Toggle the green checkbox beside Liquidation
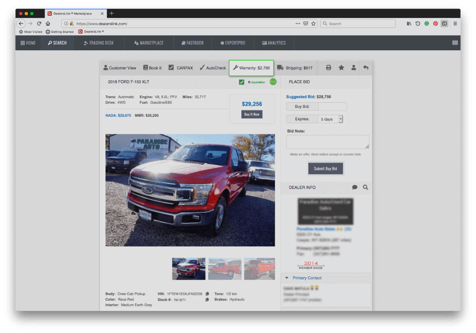 [x=242, y=82]
